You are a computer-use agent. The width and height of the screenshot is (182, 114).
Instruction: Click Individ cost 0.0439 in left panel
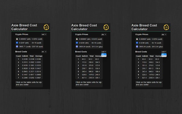(x=25, y=65)
